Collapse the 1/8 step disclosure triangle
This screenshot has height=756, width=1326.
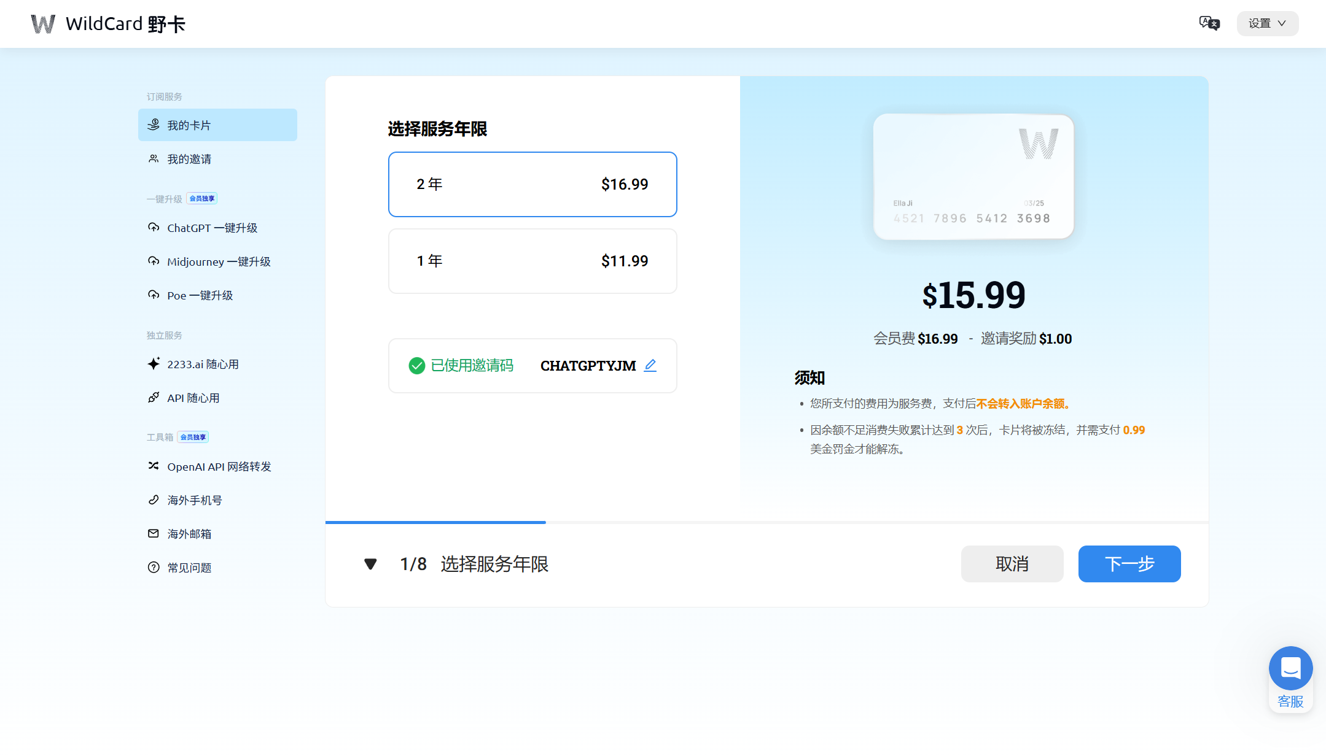(x=370, y=563)
